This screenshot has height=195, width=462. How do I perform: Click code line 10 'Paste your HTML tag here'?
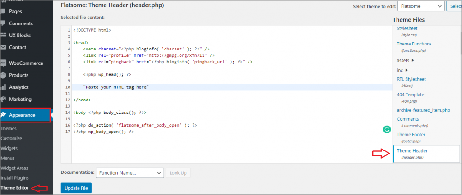[116, 87]
